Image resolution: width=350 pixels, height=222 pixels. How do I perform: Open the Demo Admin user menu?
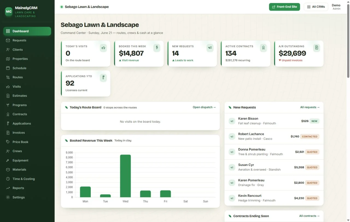[336, 7]
